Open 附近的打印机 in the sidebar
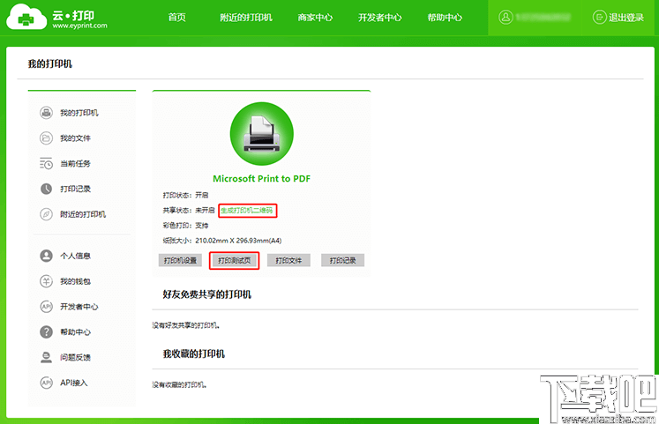Image resolution: width=659 pixels, height=424 pixels. [x=83, y=214]
